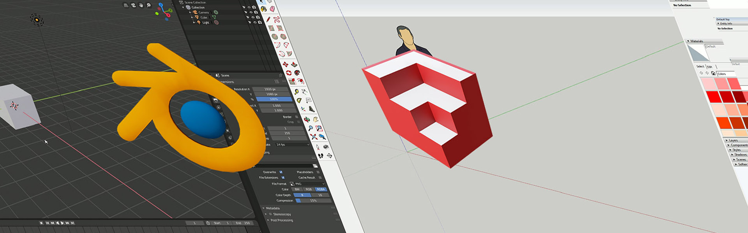Select the SketchUp Zoom Window tool
Screen dimensions: 748x233
click(x=319, y=128)
